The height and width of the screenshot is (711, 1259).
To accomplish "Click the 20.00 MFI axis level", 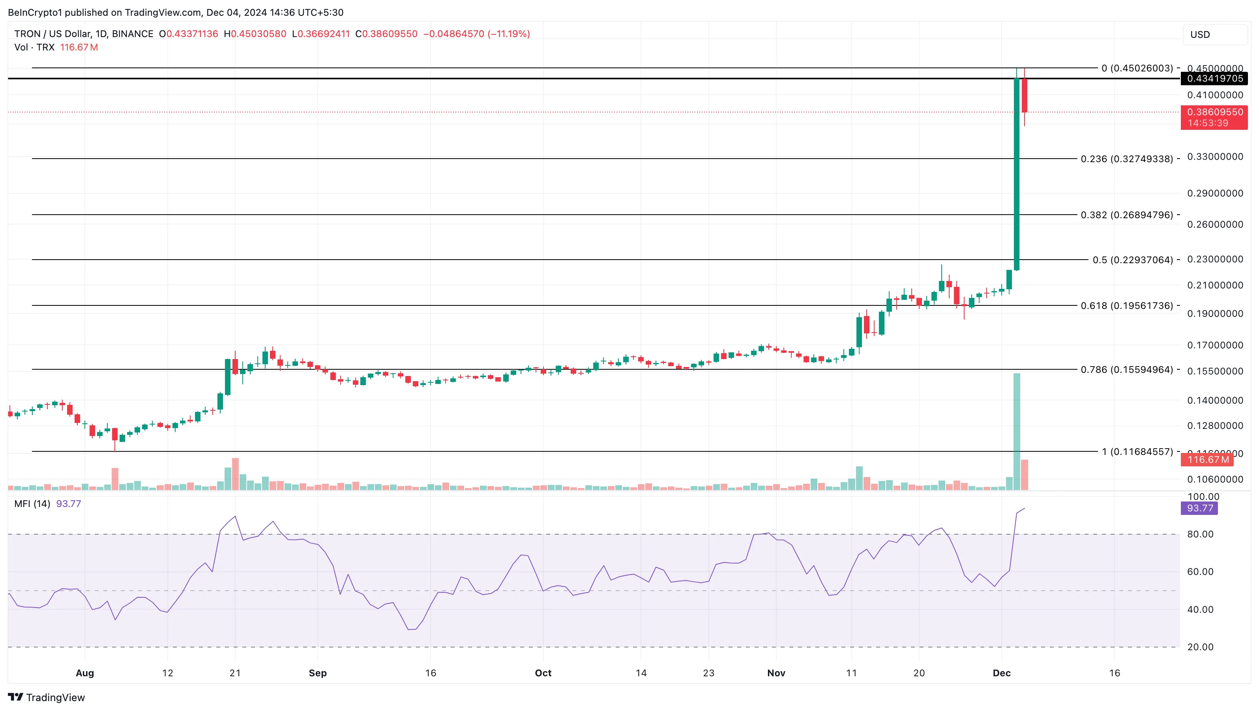I will point(1200,647).
